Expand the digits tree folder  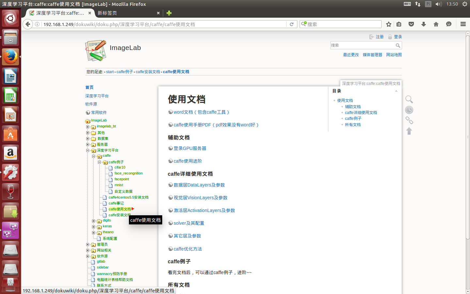pos(93,221)
